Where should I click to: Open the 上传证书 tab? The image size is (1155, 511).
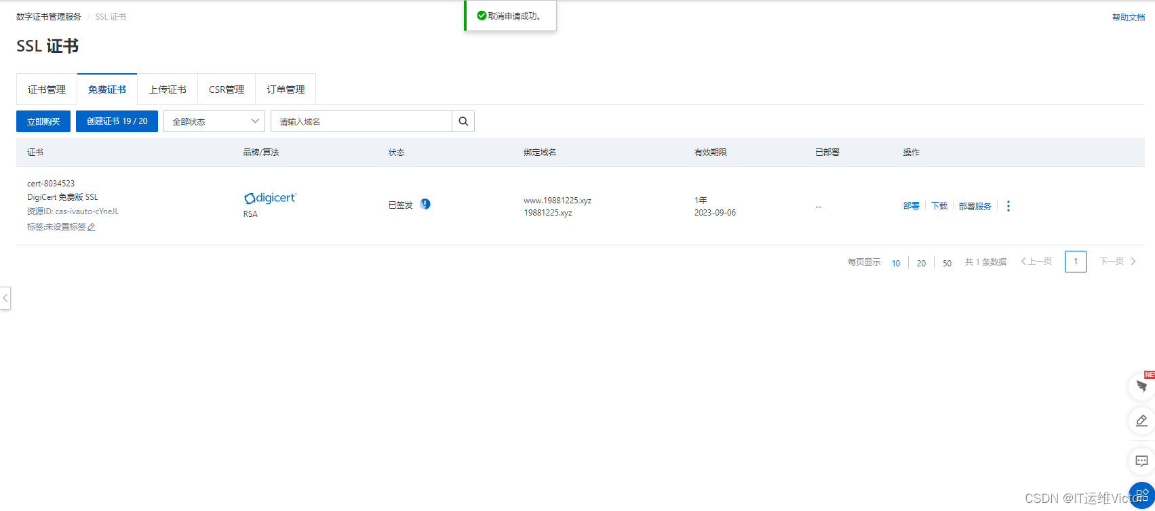168,89
